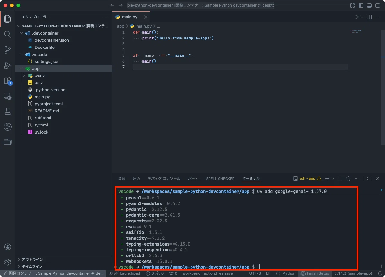The width and height of the screenshot is (385, 277).
Task: Collapse the .vscode folder
Action: click(22, 55)
